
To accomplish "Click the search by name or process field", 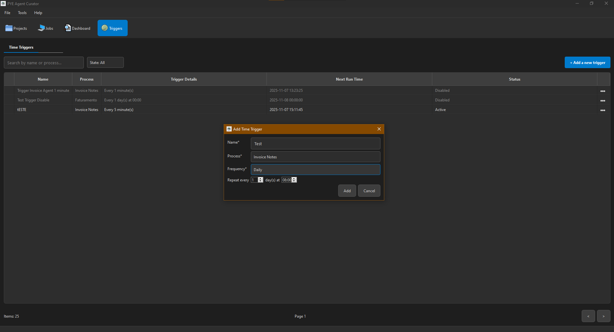I will [44, 62].
